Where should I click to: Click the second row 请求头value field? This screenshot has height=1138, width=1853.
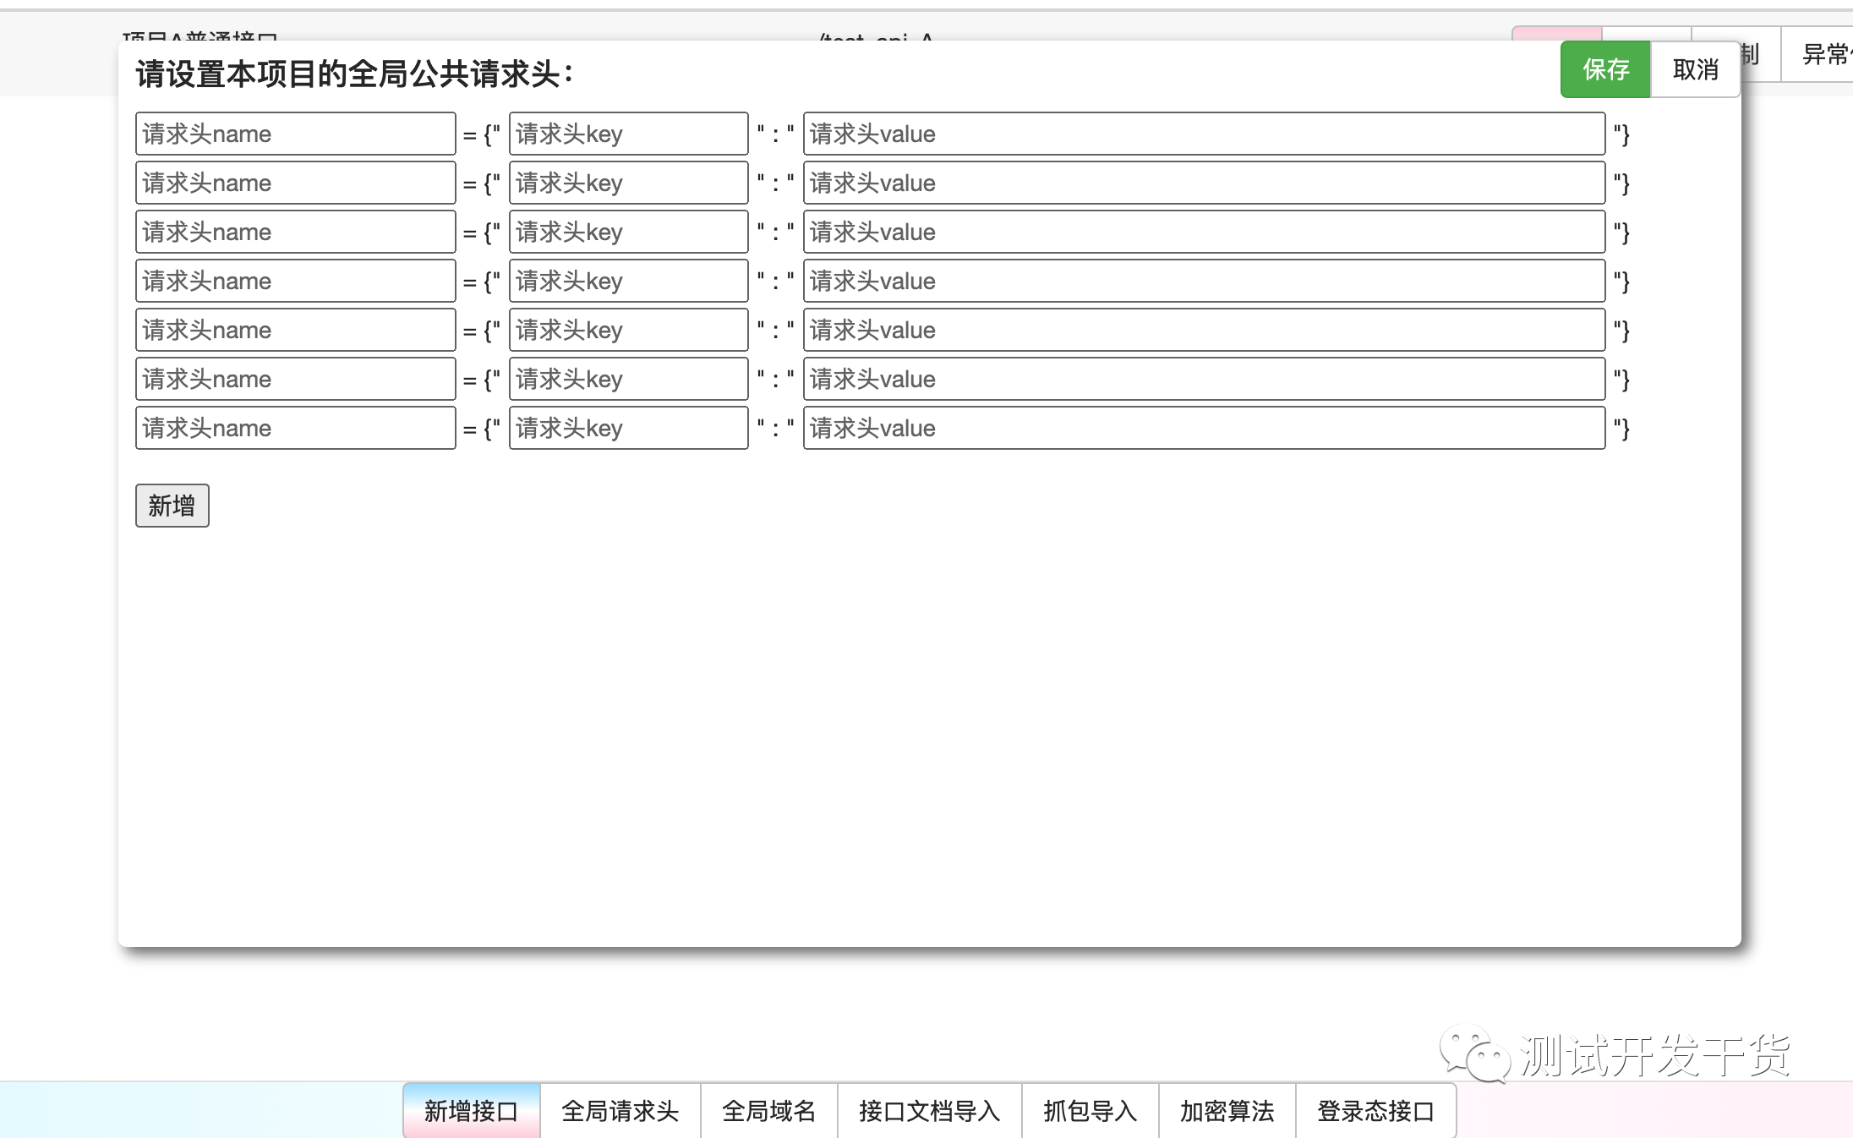(x=1205, y=183)
